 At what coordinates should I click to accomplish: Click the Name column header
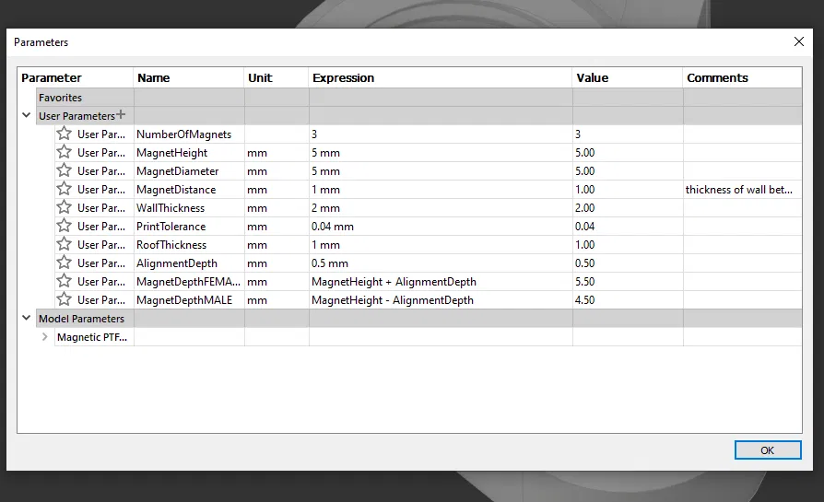click(x=189, y=77)
